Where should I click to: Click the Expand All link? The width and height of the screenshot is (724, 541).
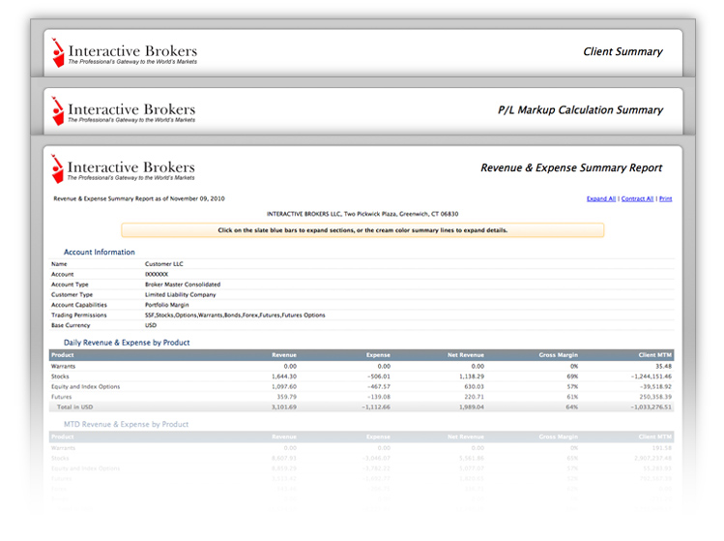(600, 198)
